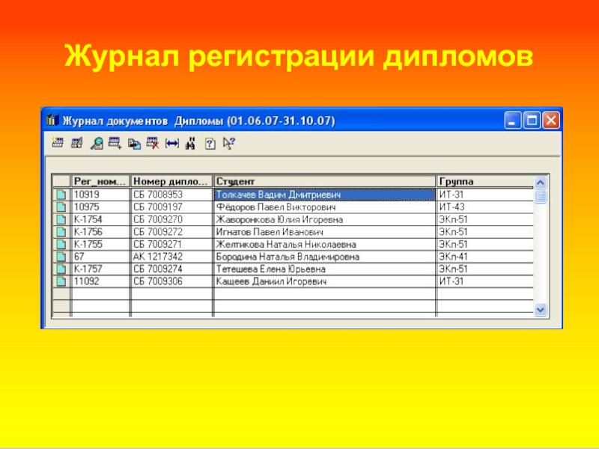Click document icon of row 10919
The width and height of the screenshot is (599, 449).
click(61, 195)
